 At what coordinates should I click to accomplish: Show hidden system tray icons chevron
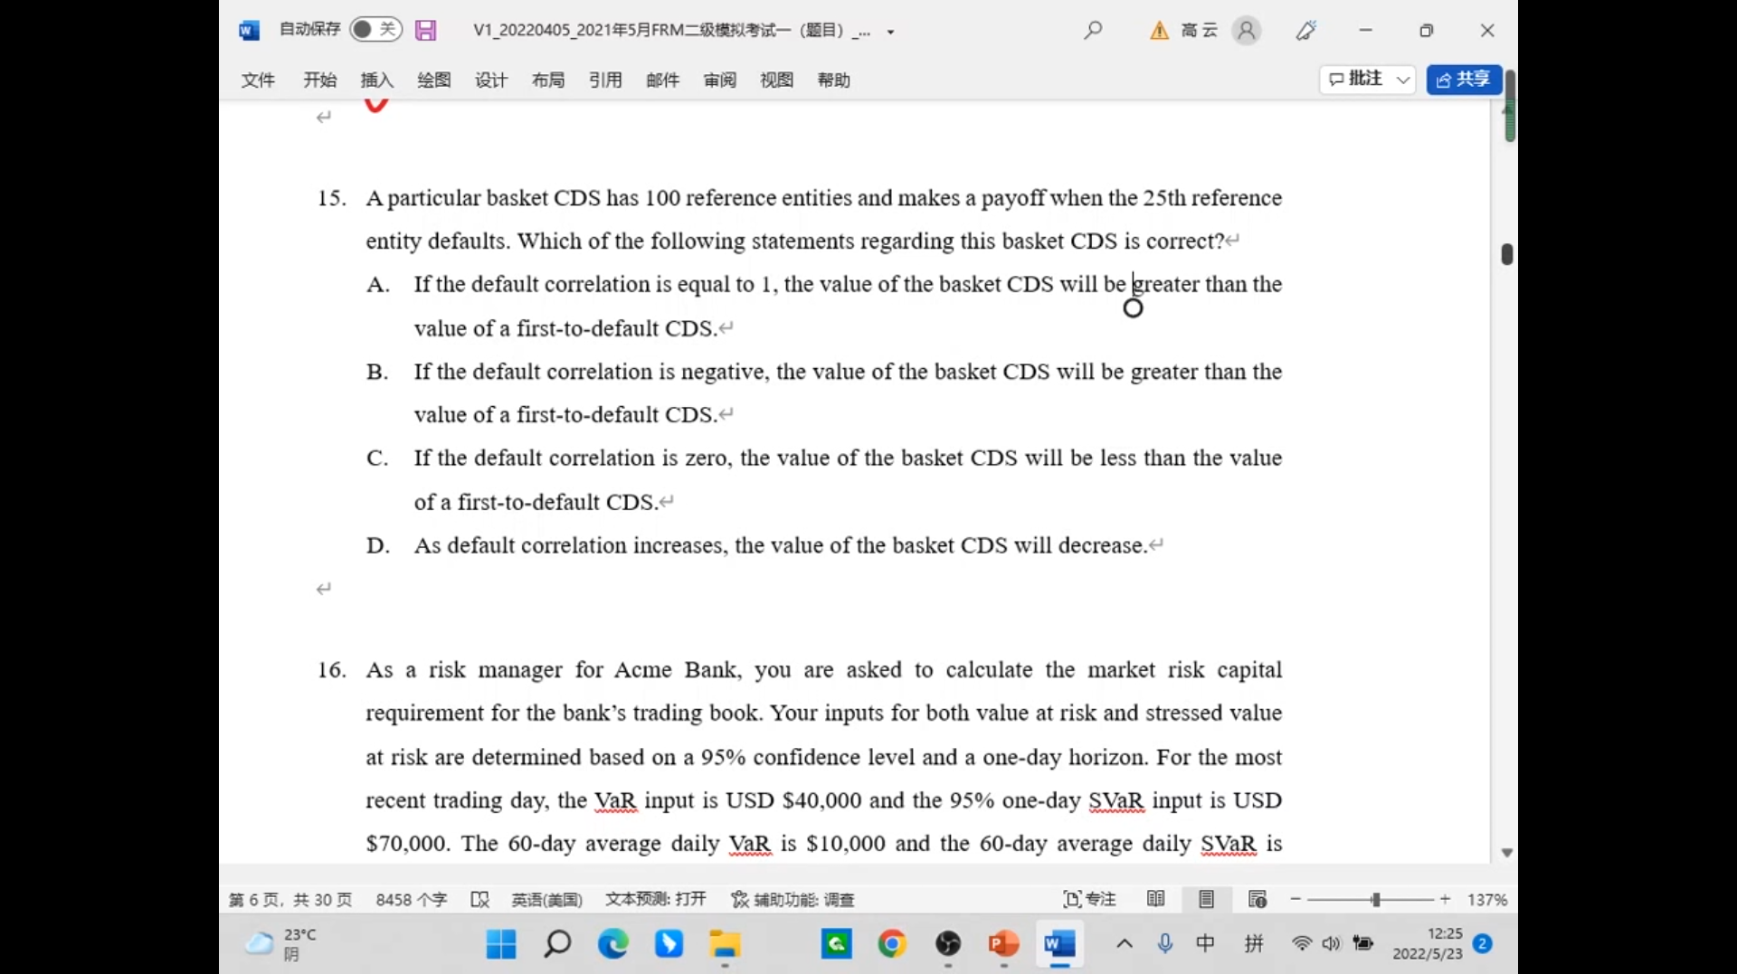point(1124,944)
